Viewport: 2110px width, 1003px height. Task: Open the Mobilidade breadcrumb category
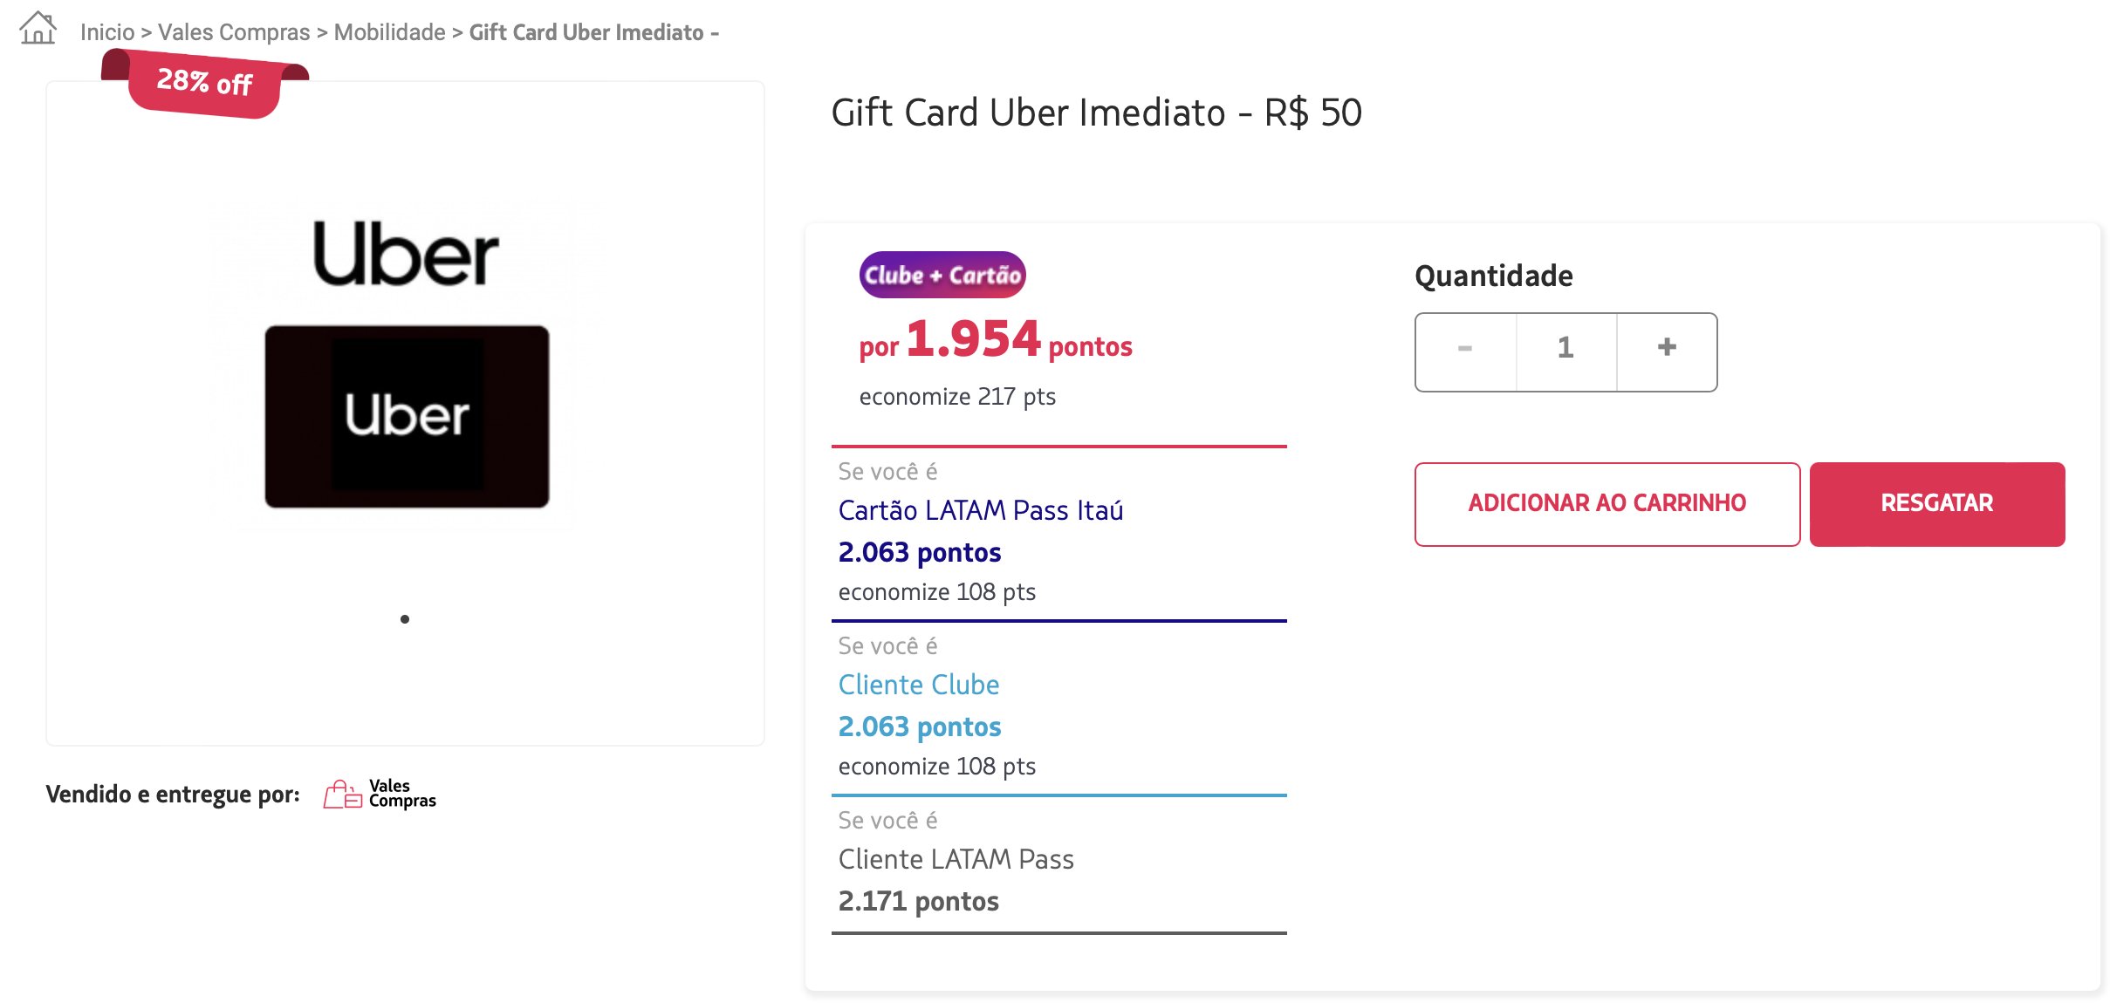coord(390,32)
